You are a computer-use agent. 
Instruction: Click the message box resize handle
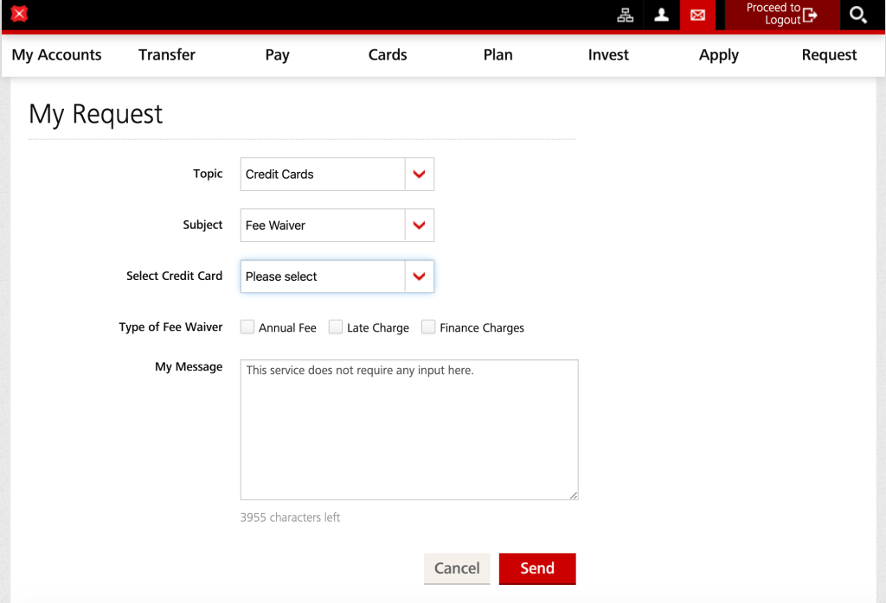coord(573,495)
